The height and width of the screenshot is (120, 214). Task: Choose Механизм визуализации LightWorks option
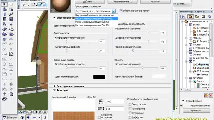point(96,19)
